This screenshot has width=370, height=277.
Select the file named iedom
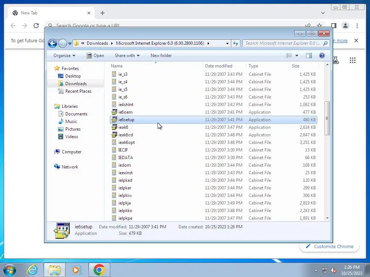(124, 165)
